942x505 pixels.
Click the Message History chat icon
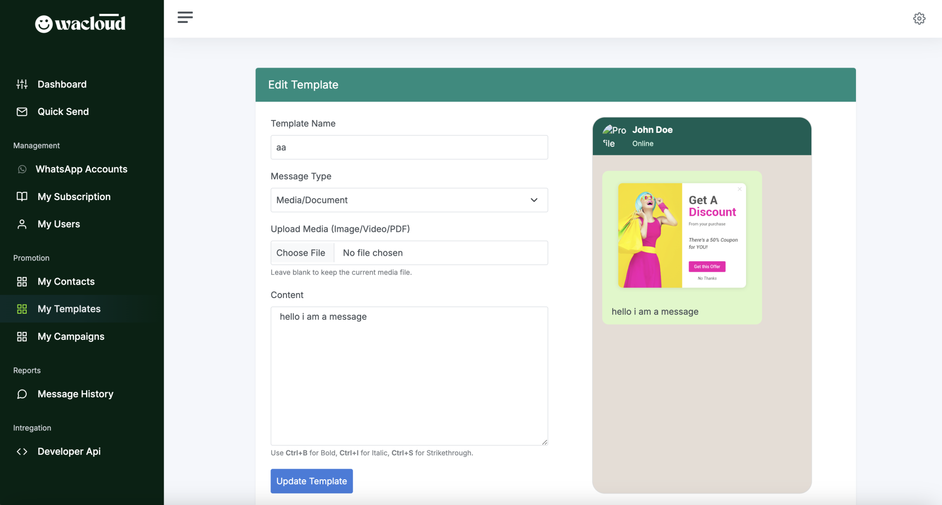point(22,394)
